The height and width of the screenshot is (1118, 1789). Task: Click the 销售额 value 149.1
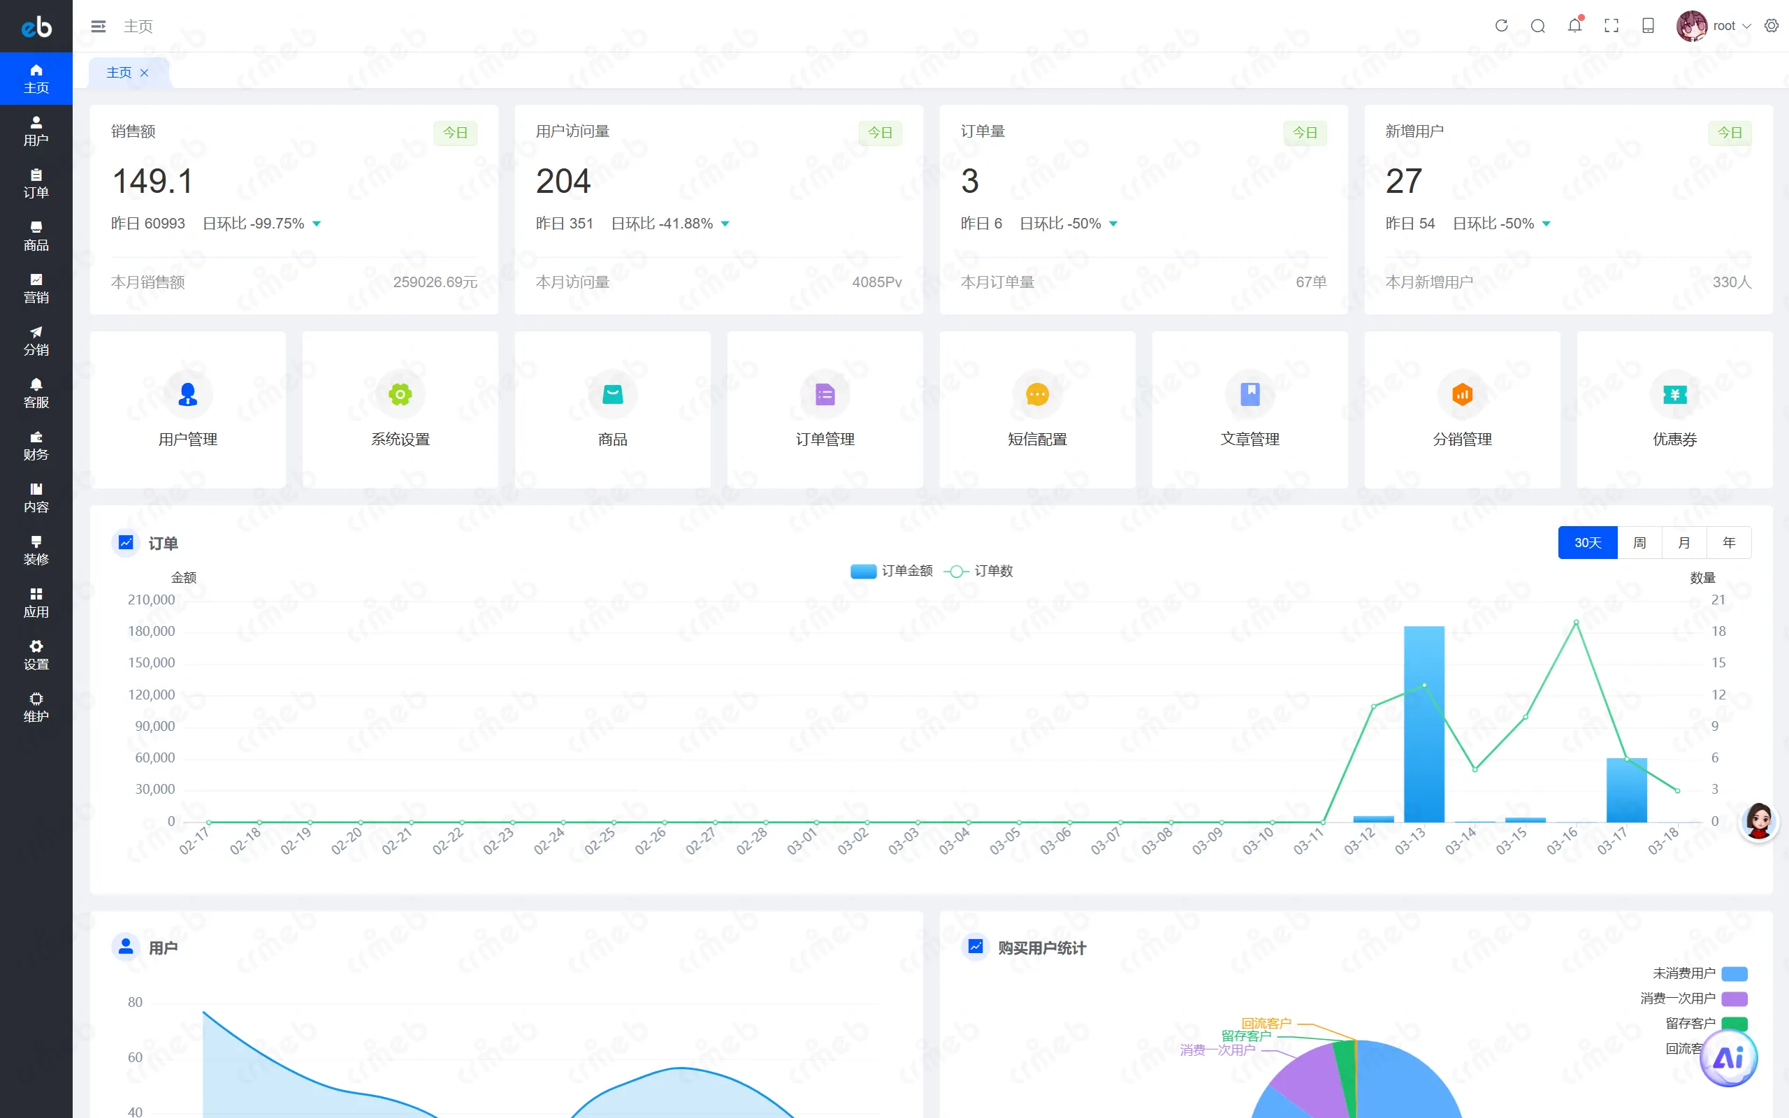152,181
